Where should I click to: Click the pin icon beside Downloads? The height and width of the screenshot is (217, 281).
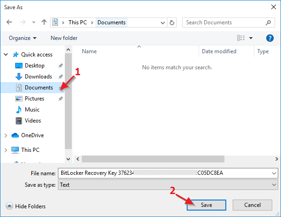(x=61, y=77)
